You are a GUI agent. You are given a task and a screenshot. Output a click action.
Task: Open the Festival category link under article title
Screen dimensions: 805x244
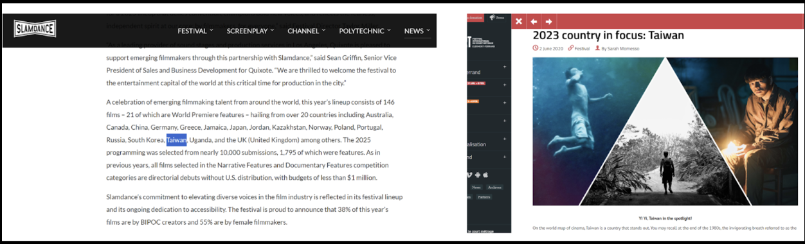coord(582,49)
